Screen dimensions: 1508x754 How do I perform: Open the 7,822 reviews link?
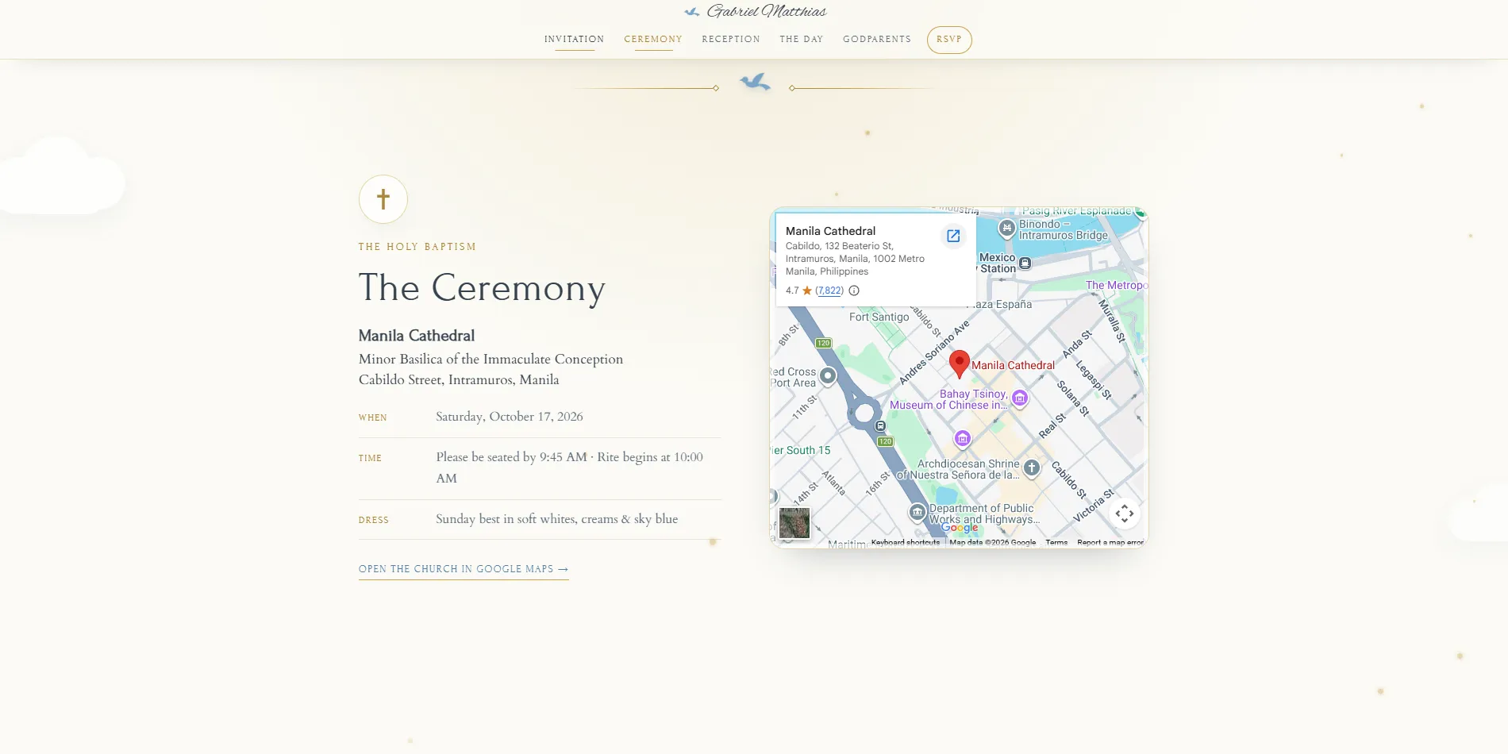coord(829,290)
